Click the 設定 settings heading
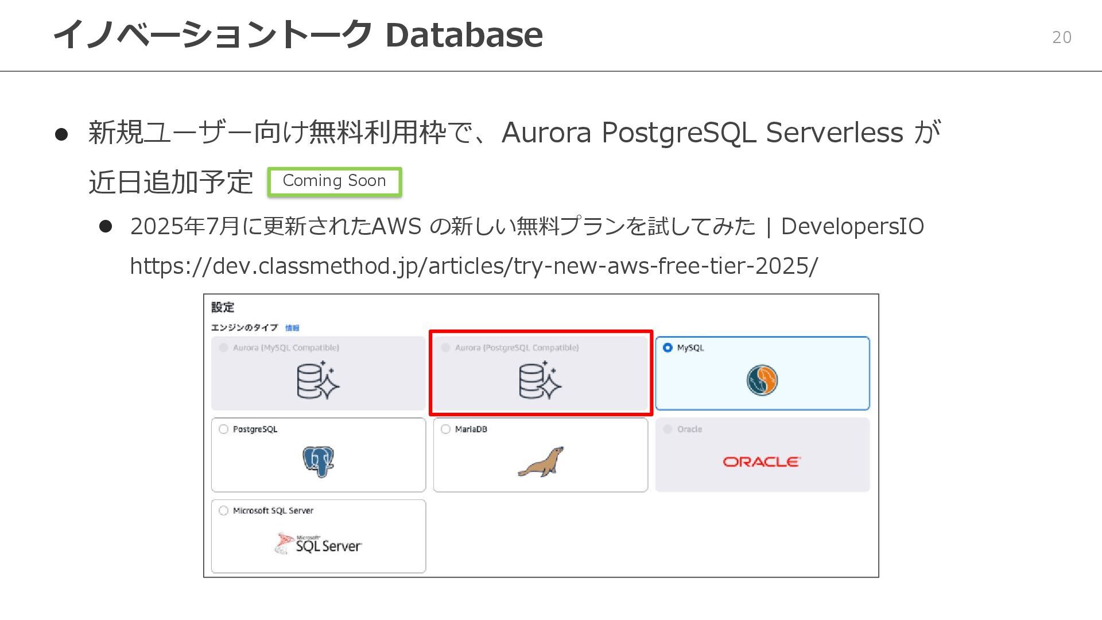This screenshot has height=620, width=1102. point(223,307)
